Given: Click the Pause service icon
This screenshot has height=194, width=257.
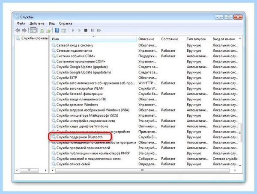Looking at the screenshot, I should tap(92, 30).
